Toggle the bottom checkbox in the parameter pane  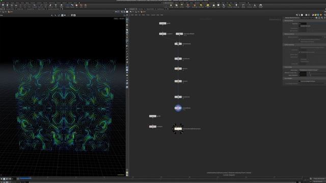(300, 81)
